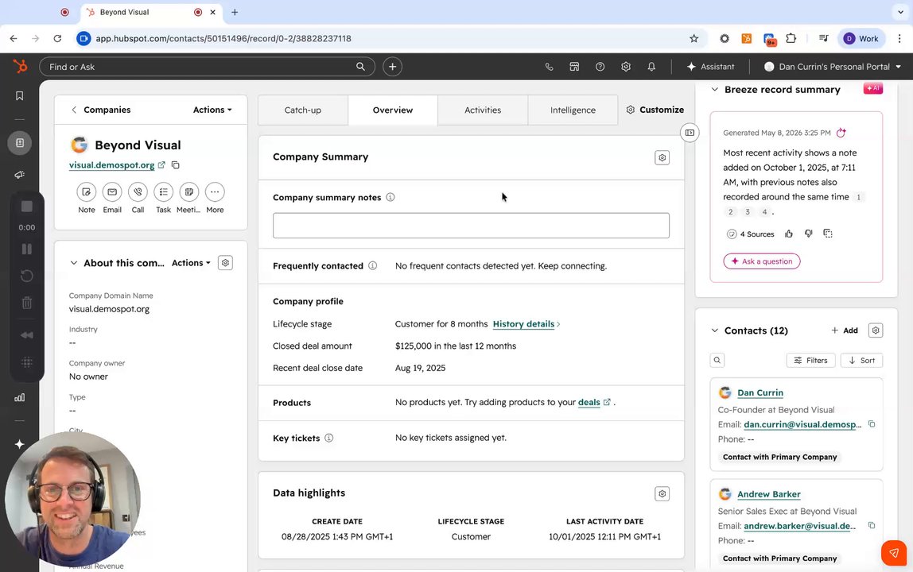Screen dimensions: 913x572
Task: Click the plus create button in top bar
Action: (x=392, y=66)
